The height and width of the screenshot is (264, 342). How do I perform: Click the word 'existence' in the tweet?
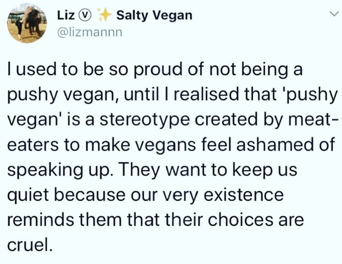(x=243, y=195)
